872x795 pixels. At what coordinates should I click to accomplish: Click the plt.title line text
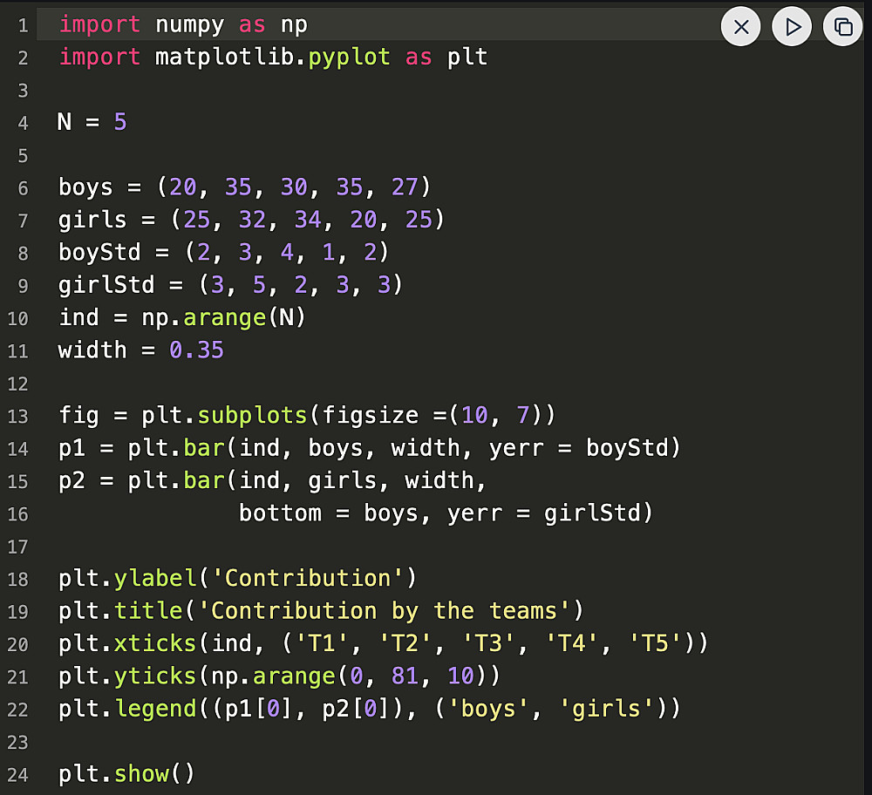click(321, 611)
